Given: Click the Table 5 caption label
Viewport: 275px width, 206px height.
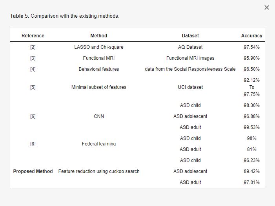Looking at the screenshot, I should 20,16.
